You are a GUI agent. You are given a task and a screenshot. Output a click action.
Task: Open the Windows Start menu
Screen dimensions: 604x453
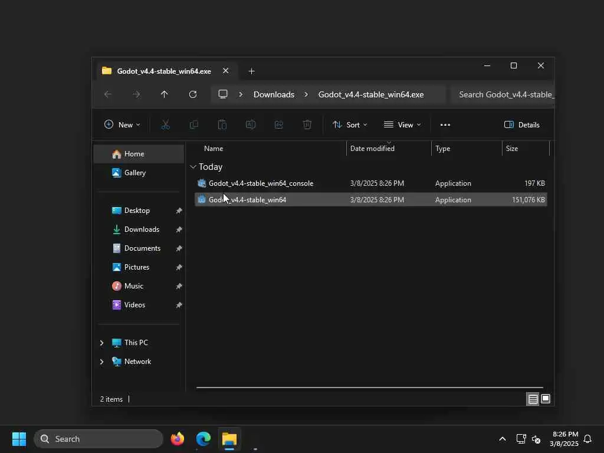click(19, 439)
